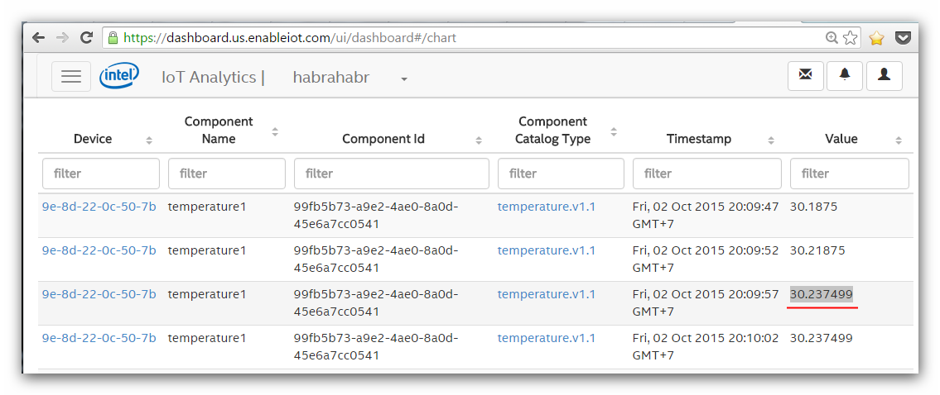This screenshot has width=940, height=395.
Task: Go back in browser history
Action: [38, 38]
